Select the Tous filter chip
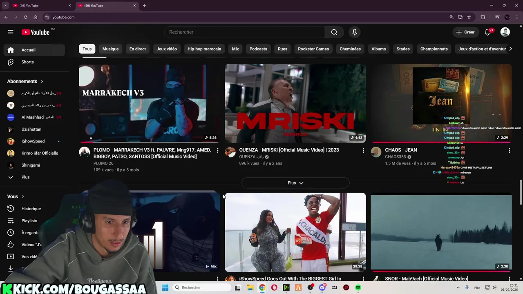 pos(87,49)
